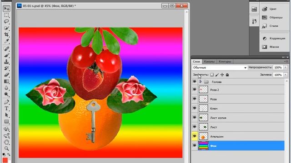Hide the Голова group
The height and width of the screenshot is (163, 291).
coord(195,81)
